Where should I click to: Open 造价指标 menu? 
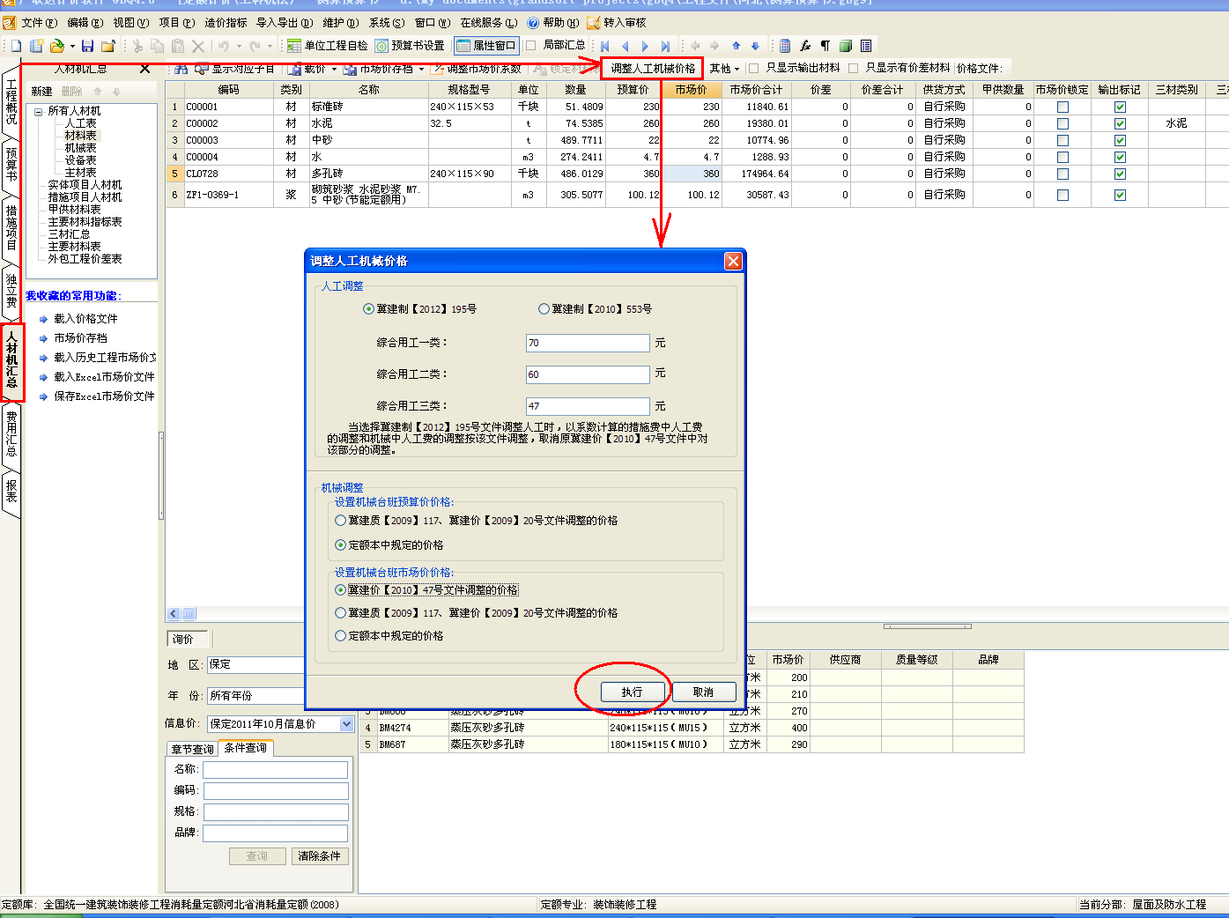[226, 23]
